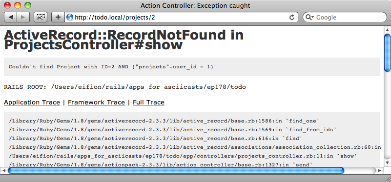Reload the page with the refresh icon
391x182 pixels.
(x=291, y=17)
